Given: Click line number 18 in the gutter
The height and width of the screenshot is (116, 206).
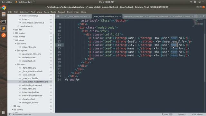Looking at the screenshot, I should click(59, 59).
